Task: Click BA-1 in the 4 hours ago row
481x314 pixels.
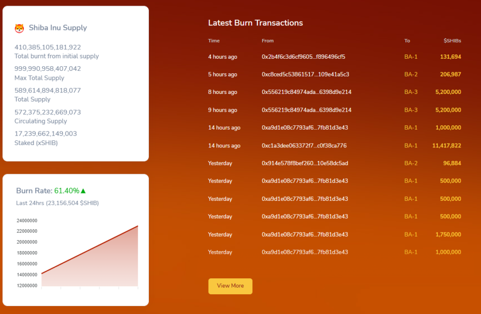Action: [411, 57]
